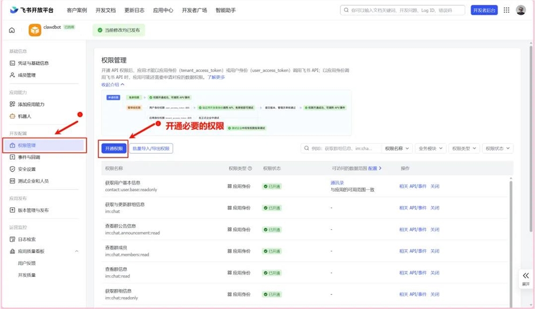Expand the 权限状态 filter dropdown

pos(498,149)
